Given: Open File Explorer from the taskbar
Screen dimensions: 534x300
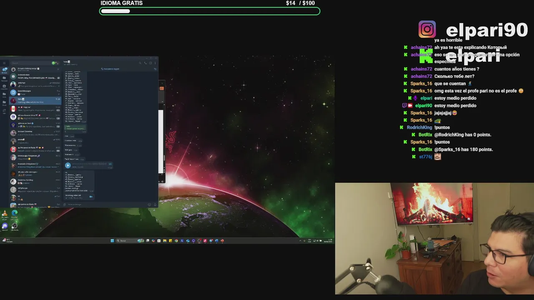Looking at the screenshot, I should (x=165, y=240).
